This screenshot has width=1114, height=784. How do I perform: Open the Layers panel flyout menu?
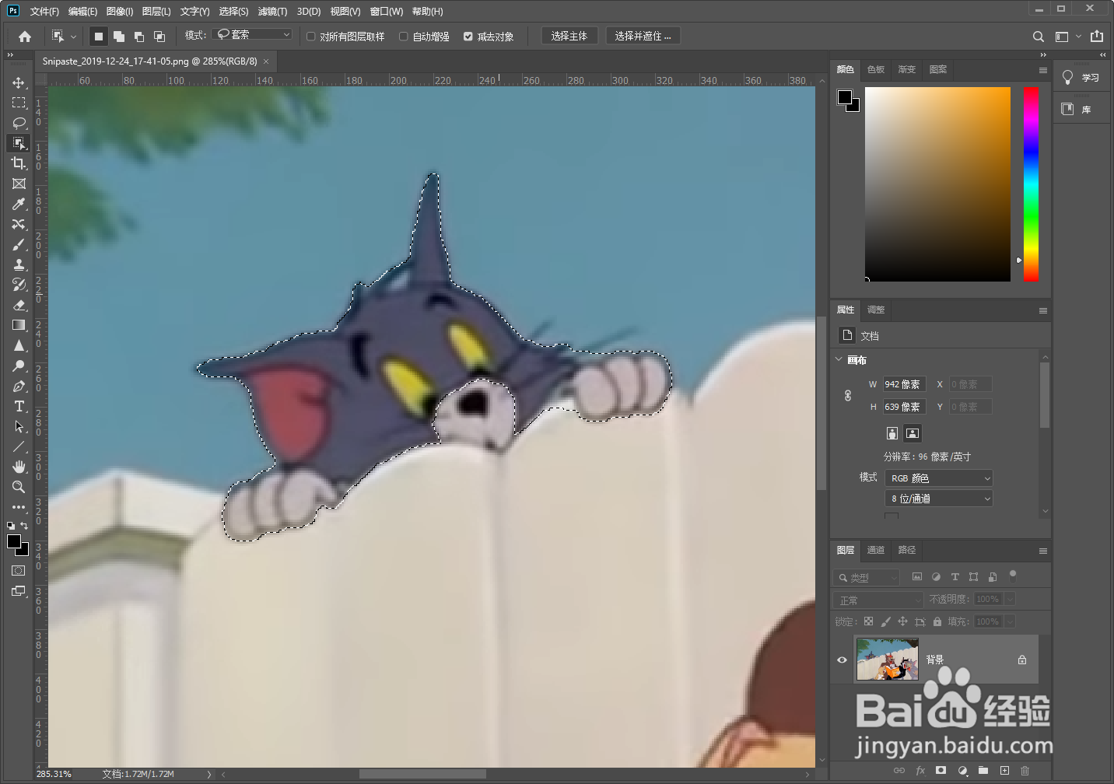click(1043, 551)
